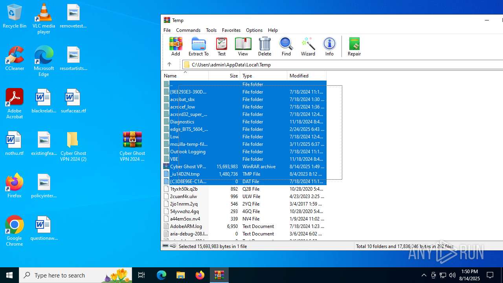Screen dimensions: 503x283
Task: Open the Options menu
Action: [254, 30]
